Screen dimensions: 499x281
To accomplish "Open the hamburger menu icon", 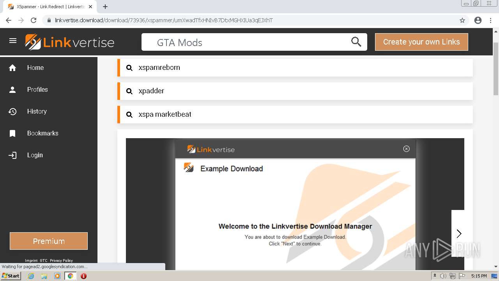I will pyautogui.click(x=13, y=41).
